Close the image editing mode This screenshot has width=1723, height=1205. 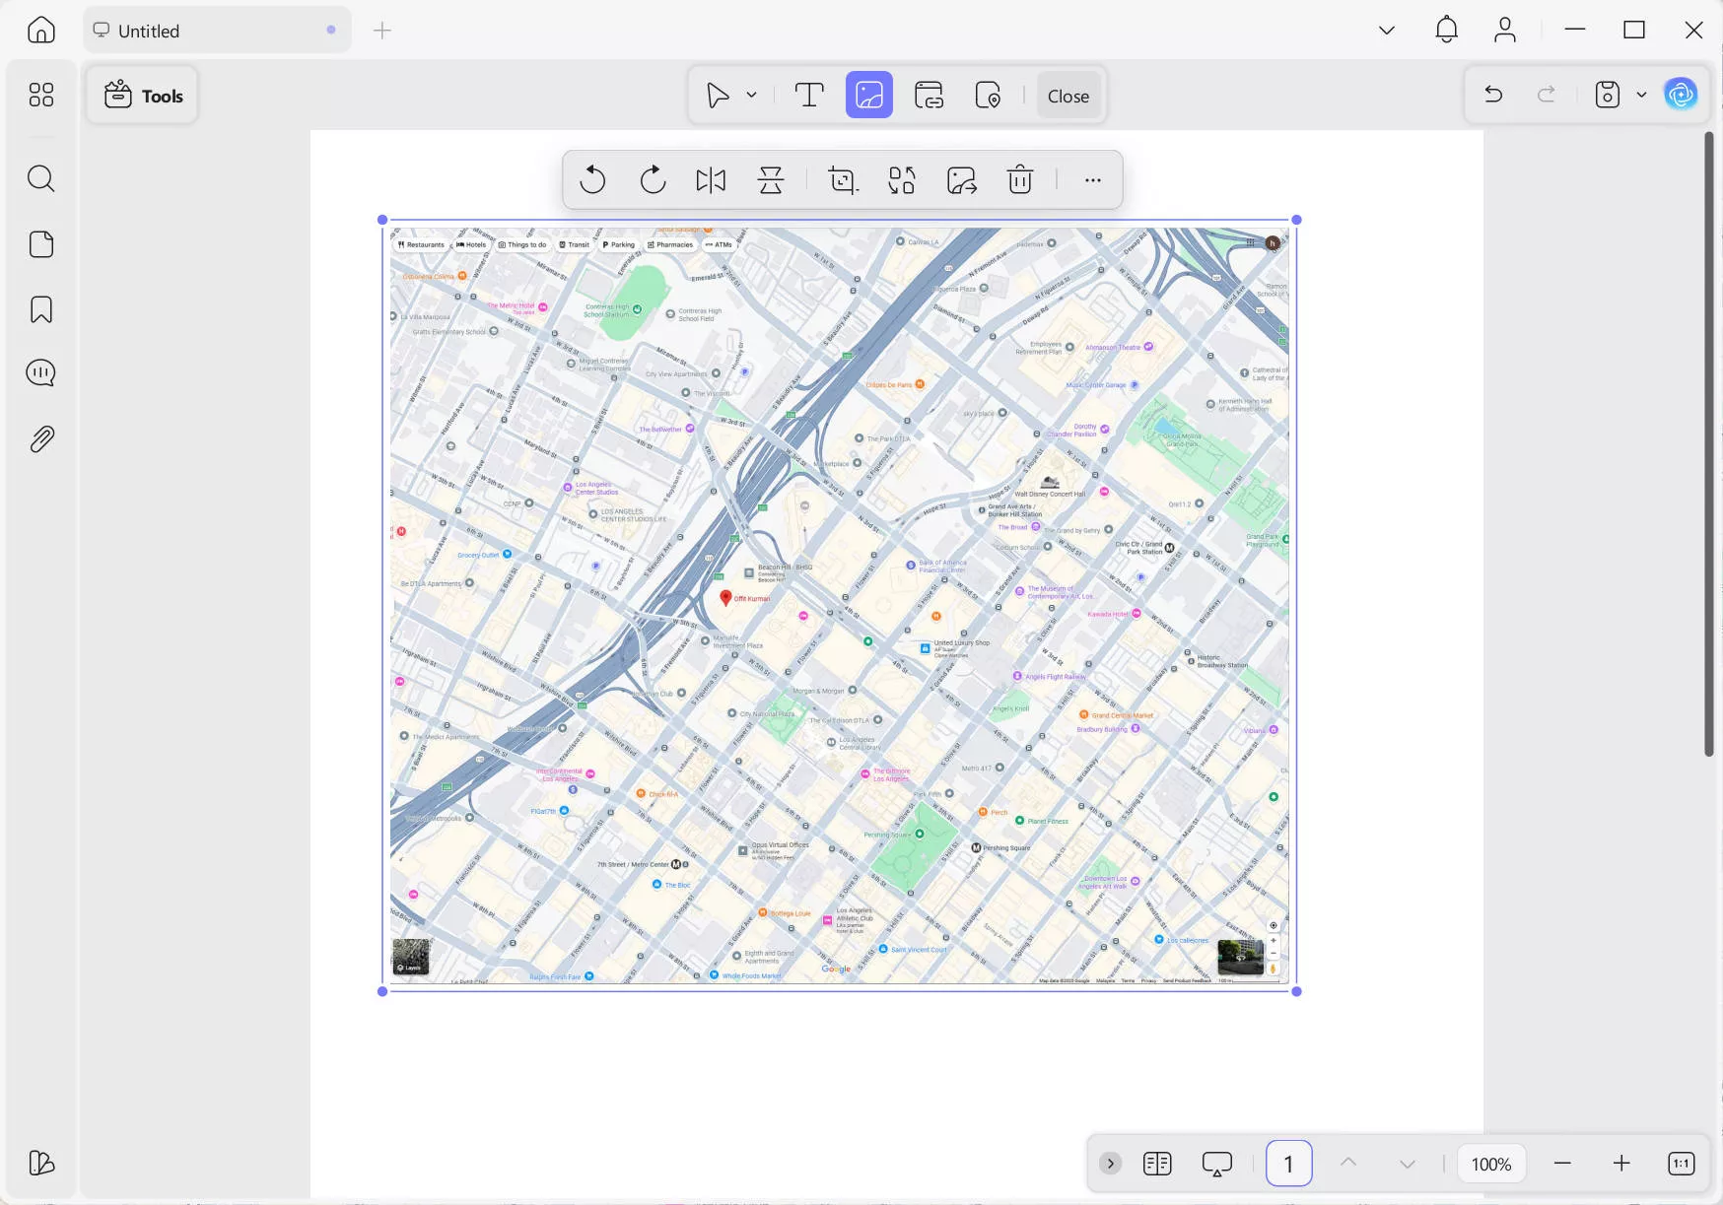(1068, 96)
